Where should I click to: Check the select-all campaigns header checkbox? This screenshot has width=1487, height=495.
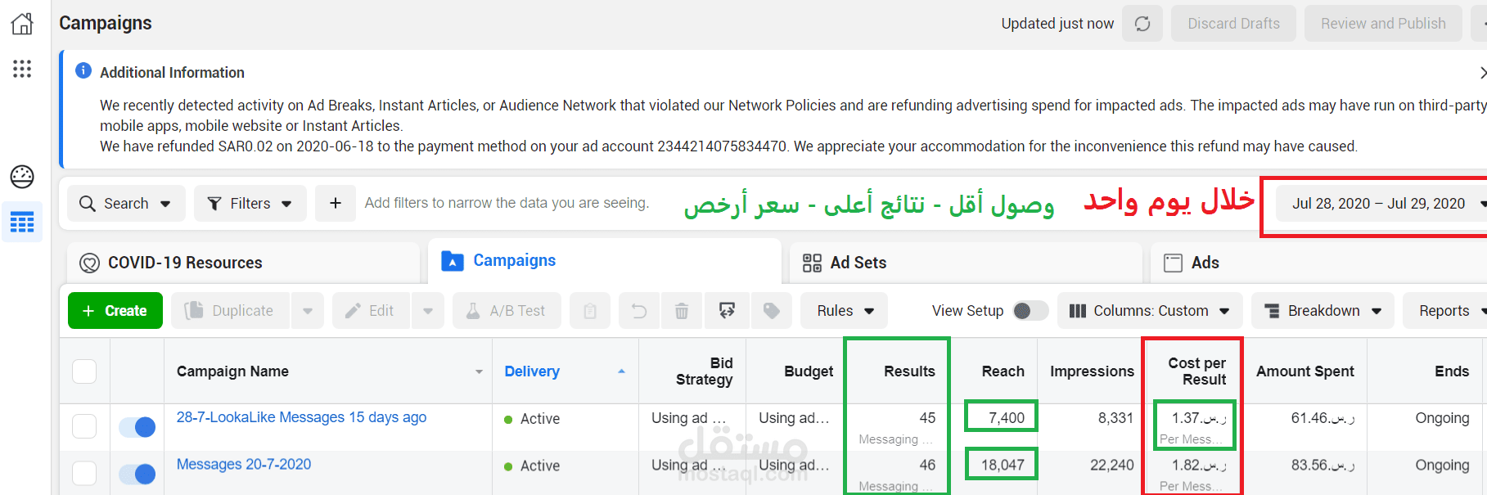(x=84, y=371)
